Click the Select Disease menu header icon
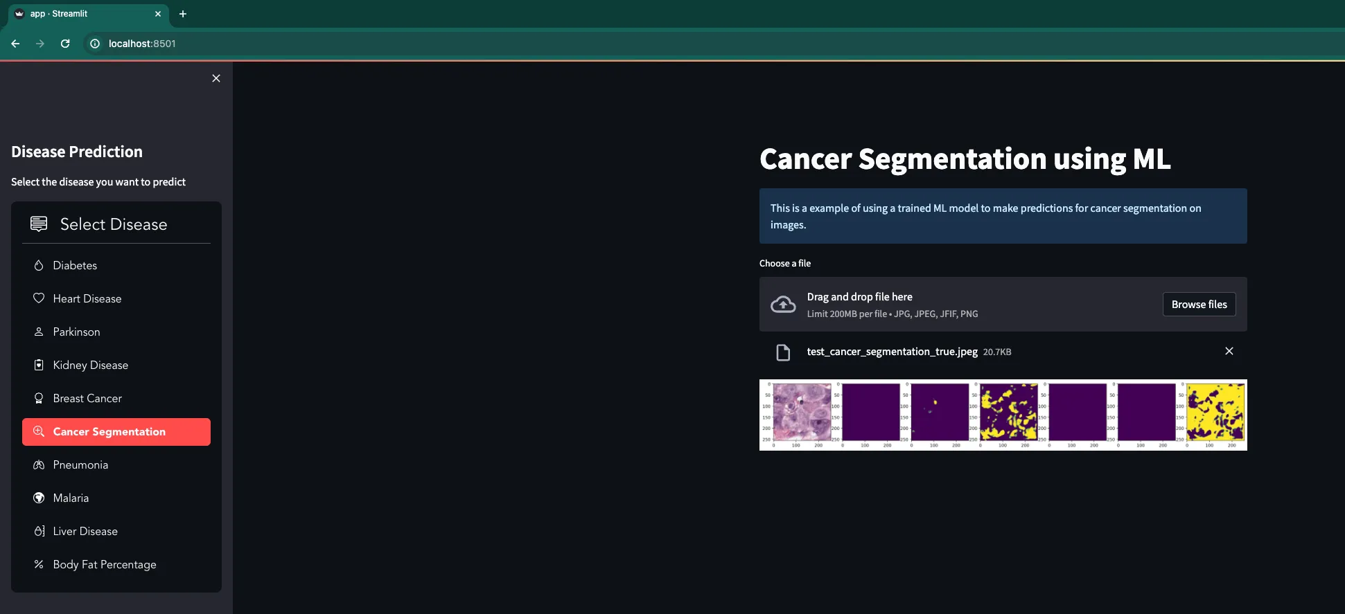The image size is (1345, 614). [39, 224]
